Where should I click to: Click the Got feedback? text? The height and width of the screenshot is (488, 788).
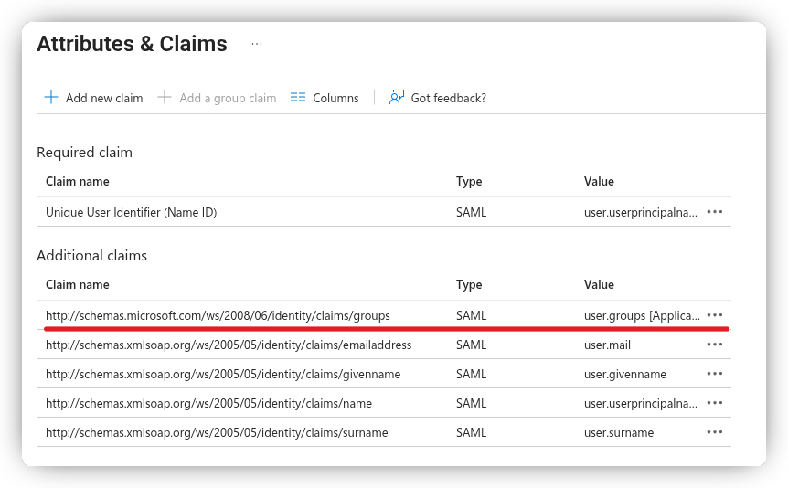pyautogui.click(x=448, y=98)
